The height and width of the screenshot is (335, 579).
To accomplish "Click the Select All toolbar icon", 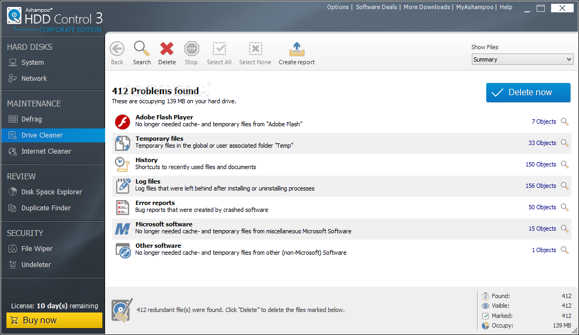I will pyautogui.click(x=219, y=49).
